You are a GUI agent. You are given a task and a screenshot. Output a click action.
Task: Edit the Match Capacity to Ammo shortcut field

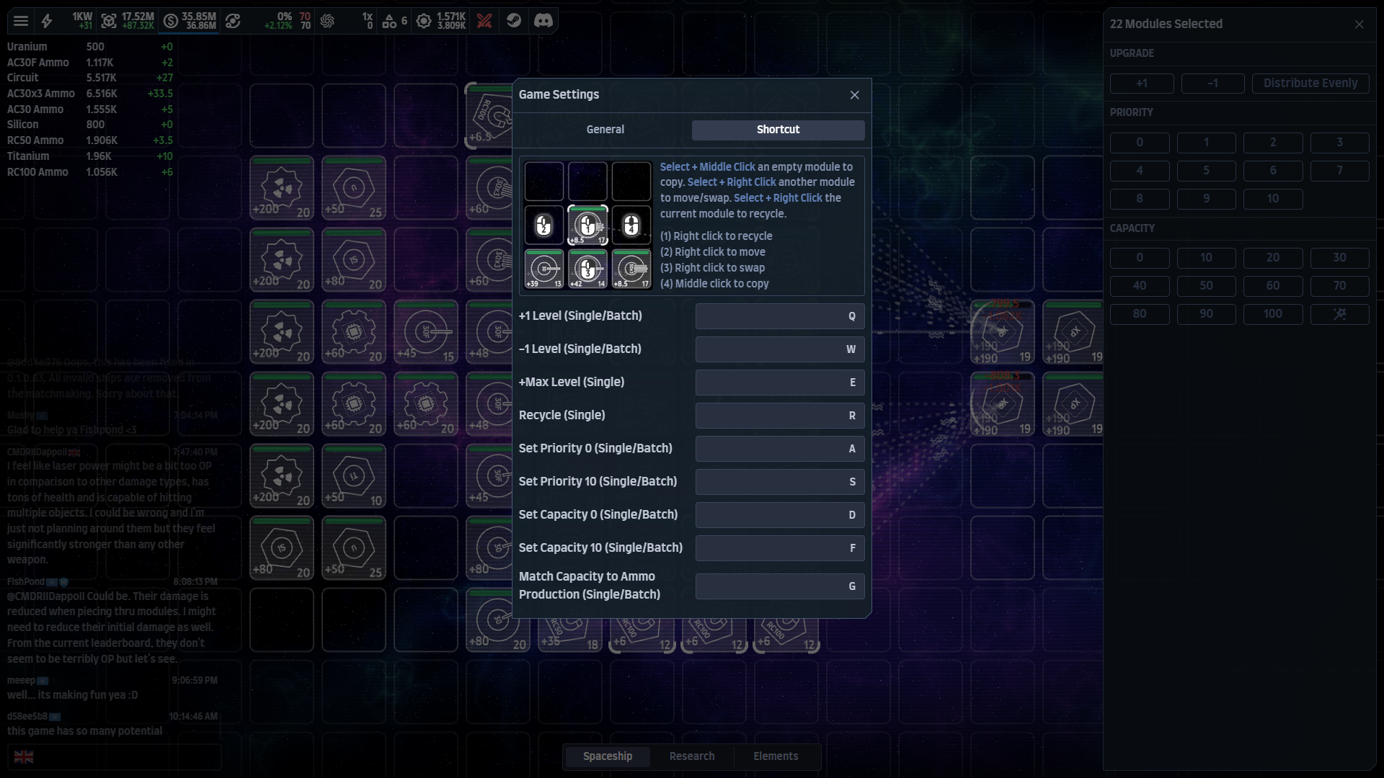point(780,586)
